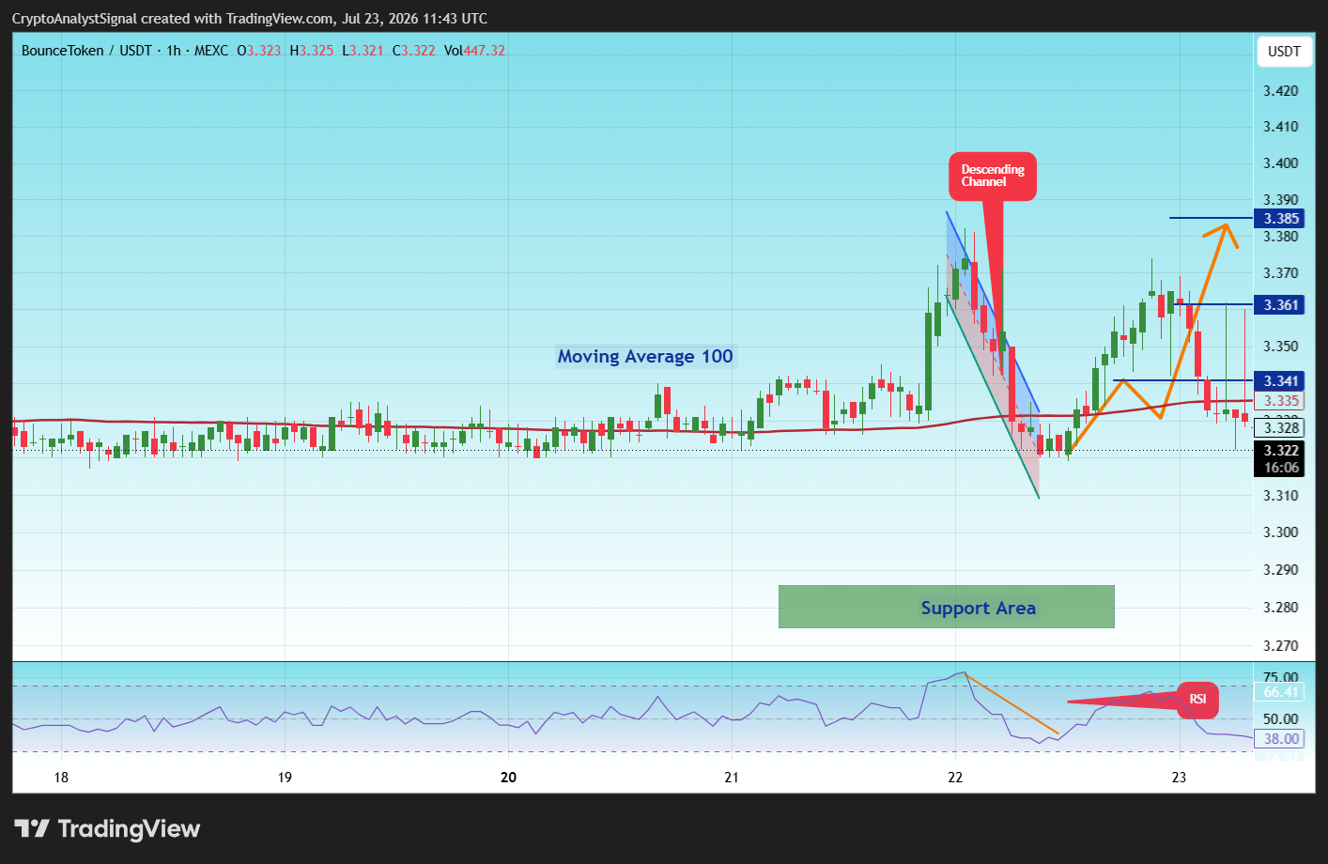Click the 3.385 price target label
The height and width of the screenshot is (864, 1328).
point(1281,218)
